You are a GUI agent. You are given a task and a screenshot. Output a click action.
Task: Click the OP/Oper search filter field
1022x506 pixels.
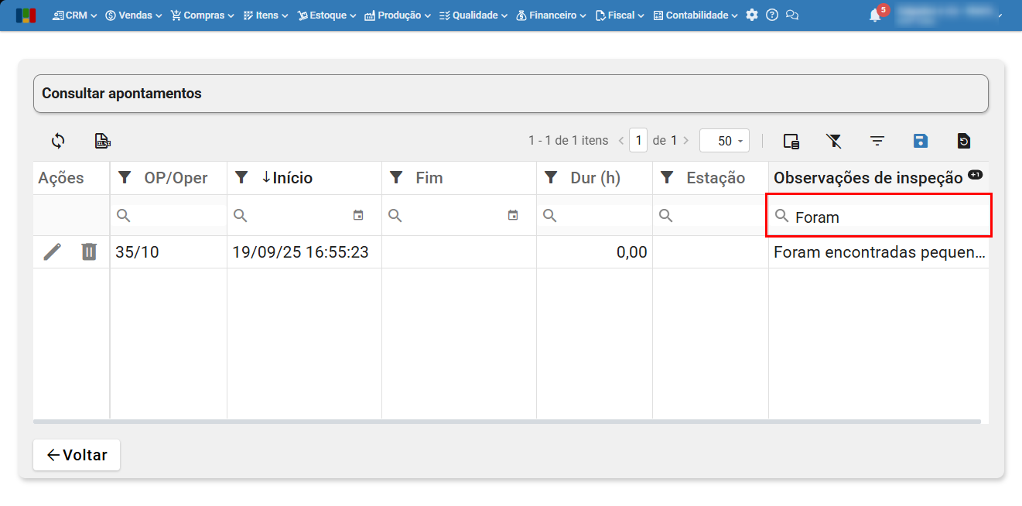[169, 216]
